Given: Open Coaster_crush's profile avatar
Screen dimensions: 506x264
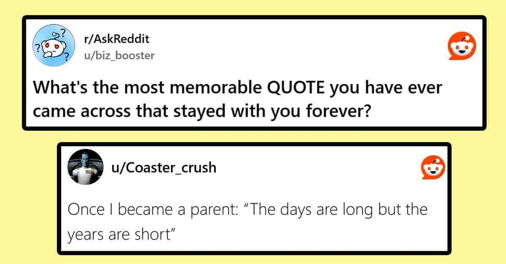Looking at the screenshot, I should 85,167.
